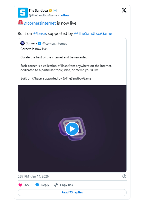Image resolution: width=159 pixels, height=200 pixels.
Task: Click the Reply speech bubble icon
Action: (x=37, y=185)
